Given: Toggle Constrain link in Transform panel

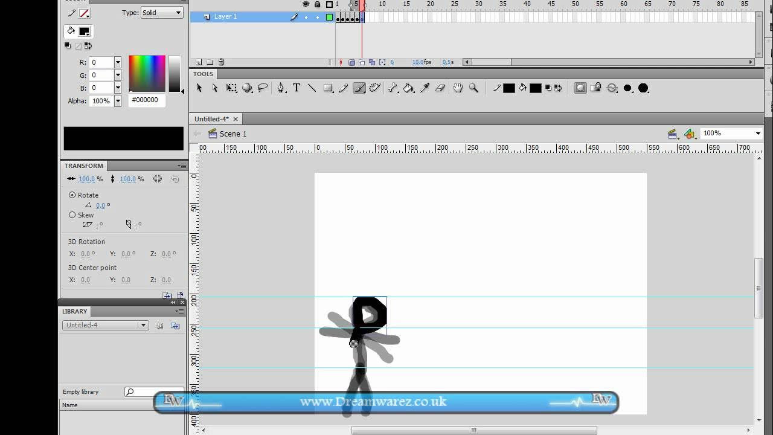Looking at the screenshot, I should click(158, 179).
